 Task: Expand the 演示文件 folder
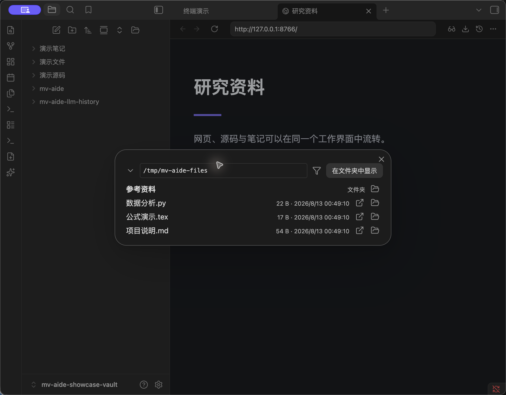pos(52,62)
